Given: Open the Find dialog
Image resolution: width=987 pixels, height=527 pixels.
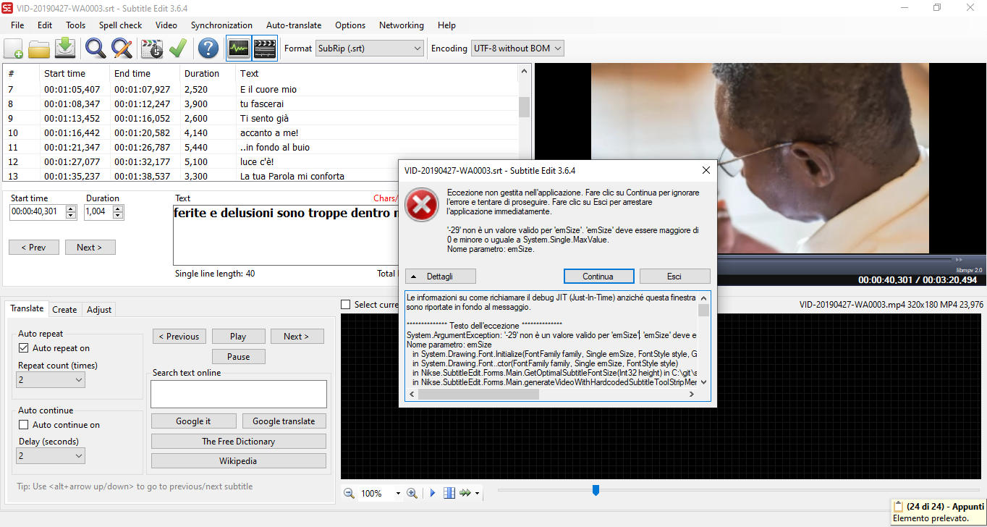Looking at the screenshot, I should [95, 49].
